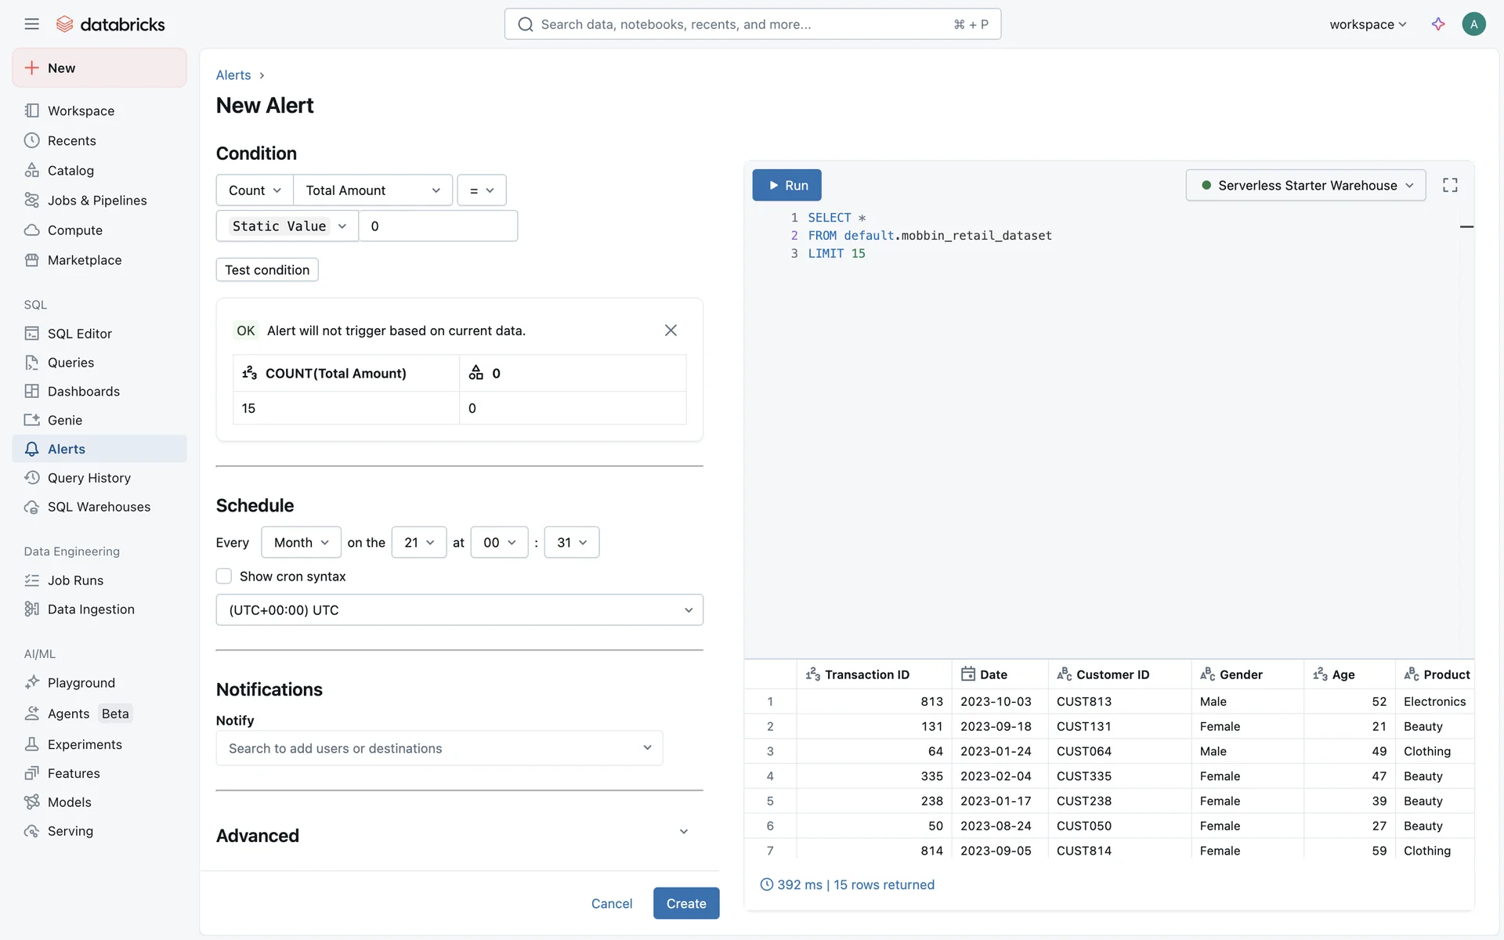This screenshot has height=940, width=1504.
Task: Click the Create alert button
Action: tap(685, 903)
